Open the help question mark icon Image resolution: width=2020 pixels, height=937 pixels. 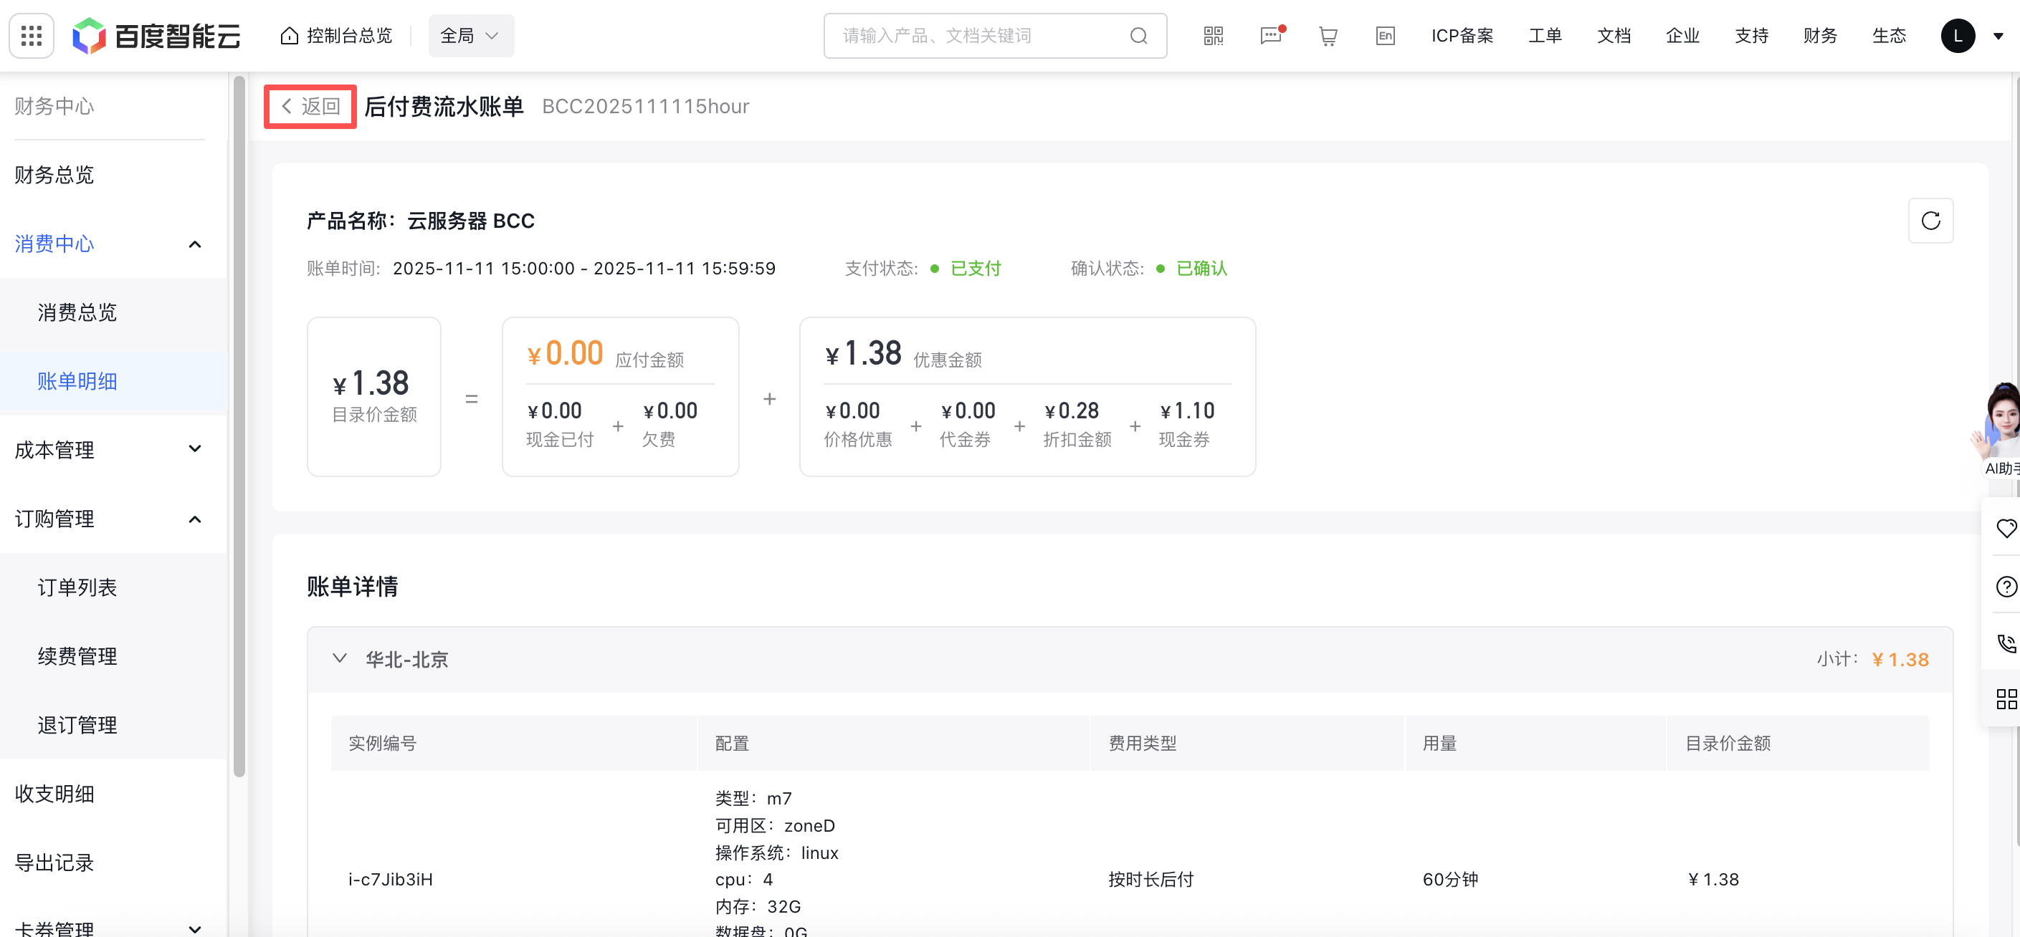2006,586
